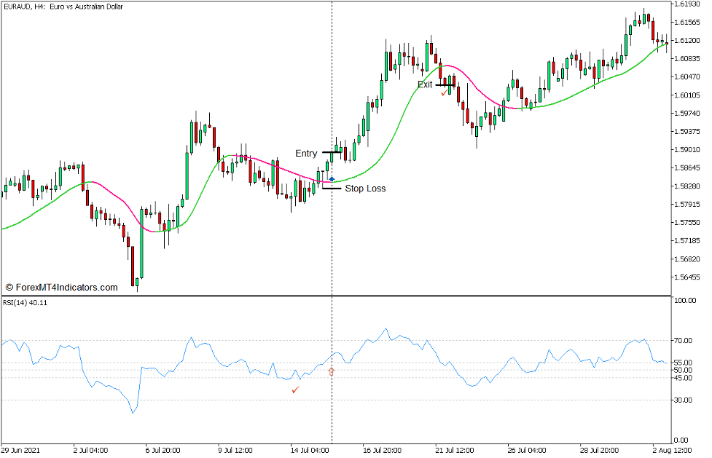Click the black Stop Loss horizontal line
The image size is (712, 458).
(x=332, y=189)
